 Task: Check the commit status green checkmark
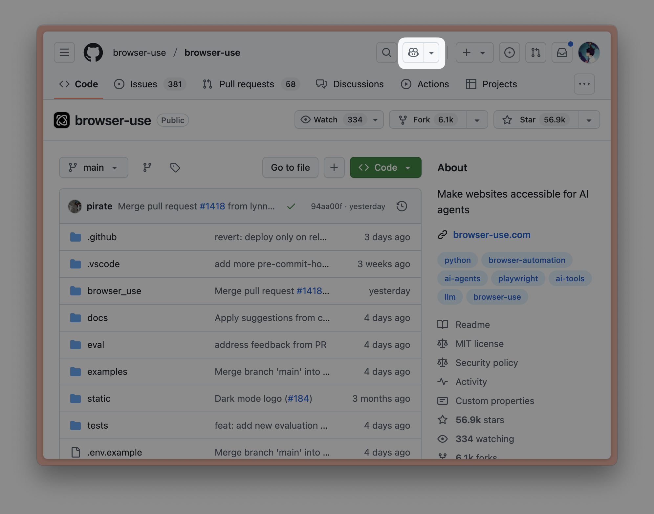(x=291, y=206)
